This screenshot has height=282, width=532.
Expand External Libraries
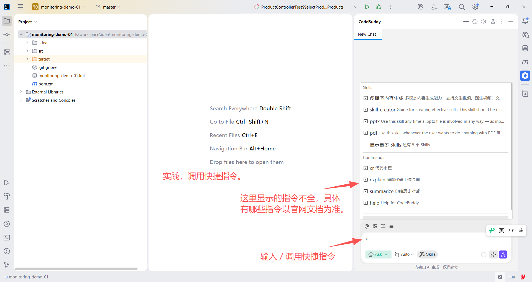point(21,92)
